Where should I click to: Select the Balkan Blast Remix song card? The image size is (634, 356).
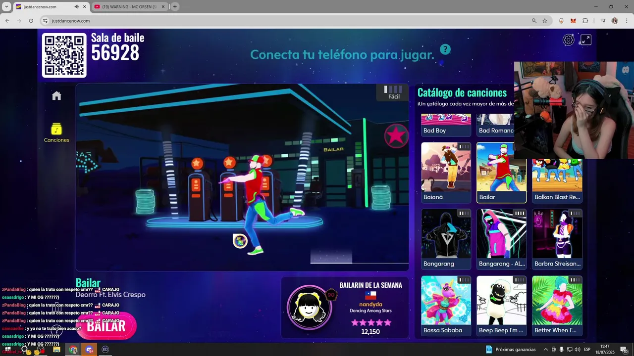pos(557,181)
